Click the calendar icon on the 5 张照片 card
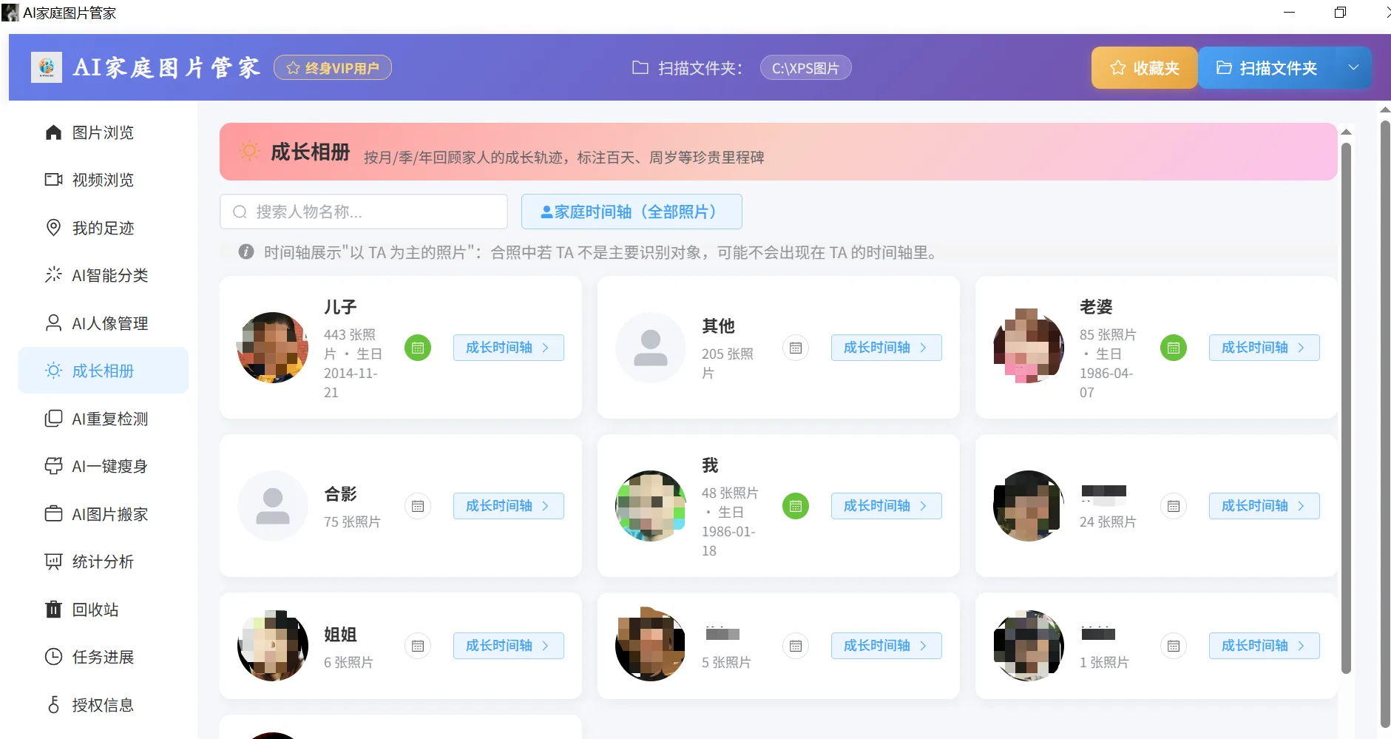1391x739 pixels. pos(796,646)
